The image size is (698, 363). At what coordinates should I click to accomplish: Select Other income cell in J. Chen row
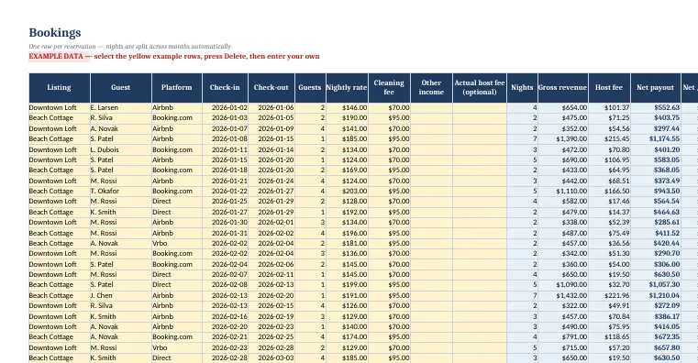(x=431, y=296)
